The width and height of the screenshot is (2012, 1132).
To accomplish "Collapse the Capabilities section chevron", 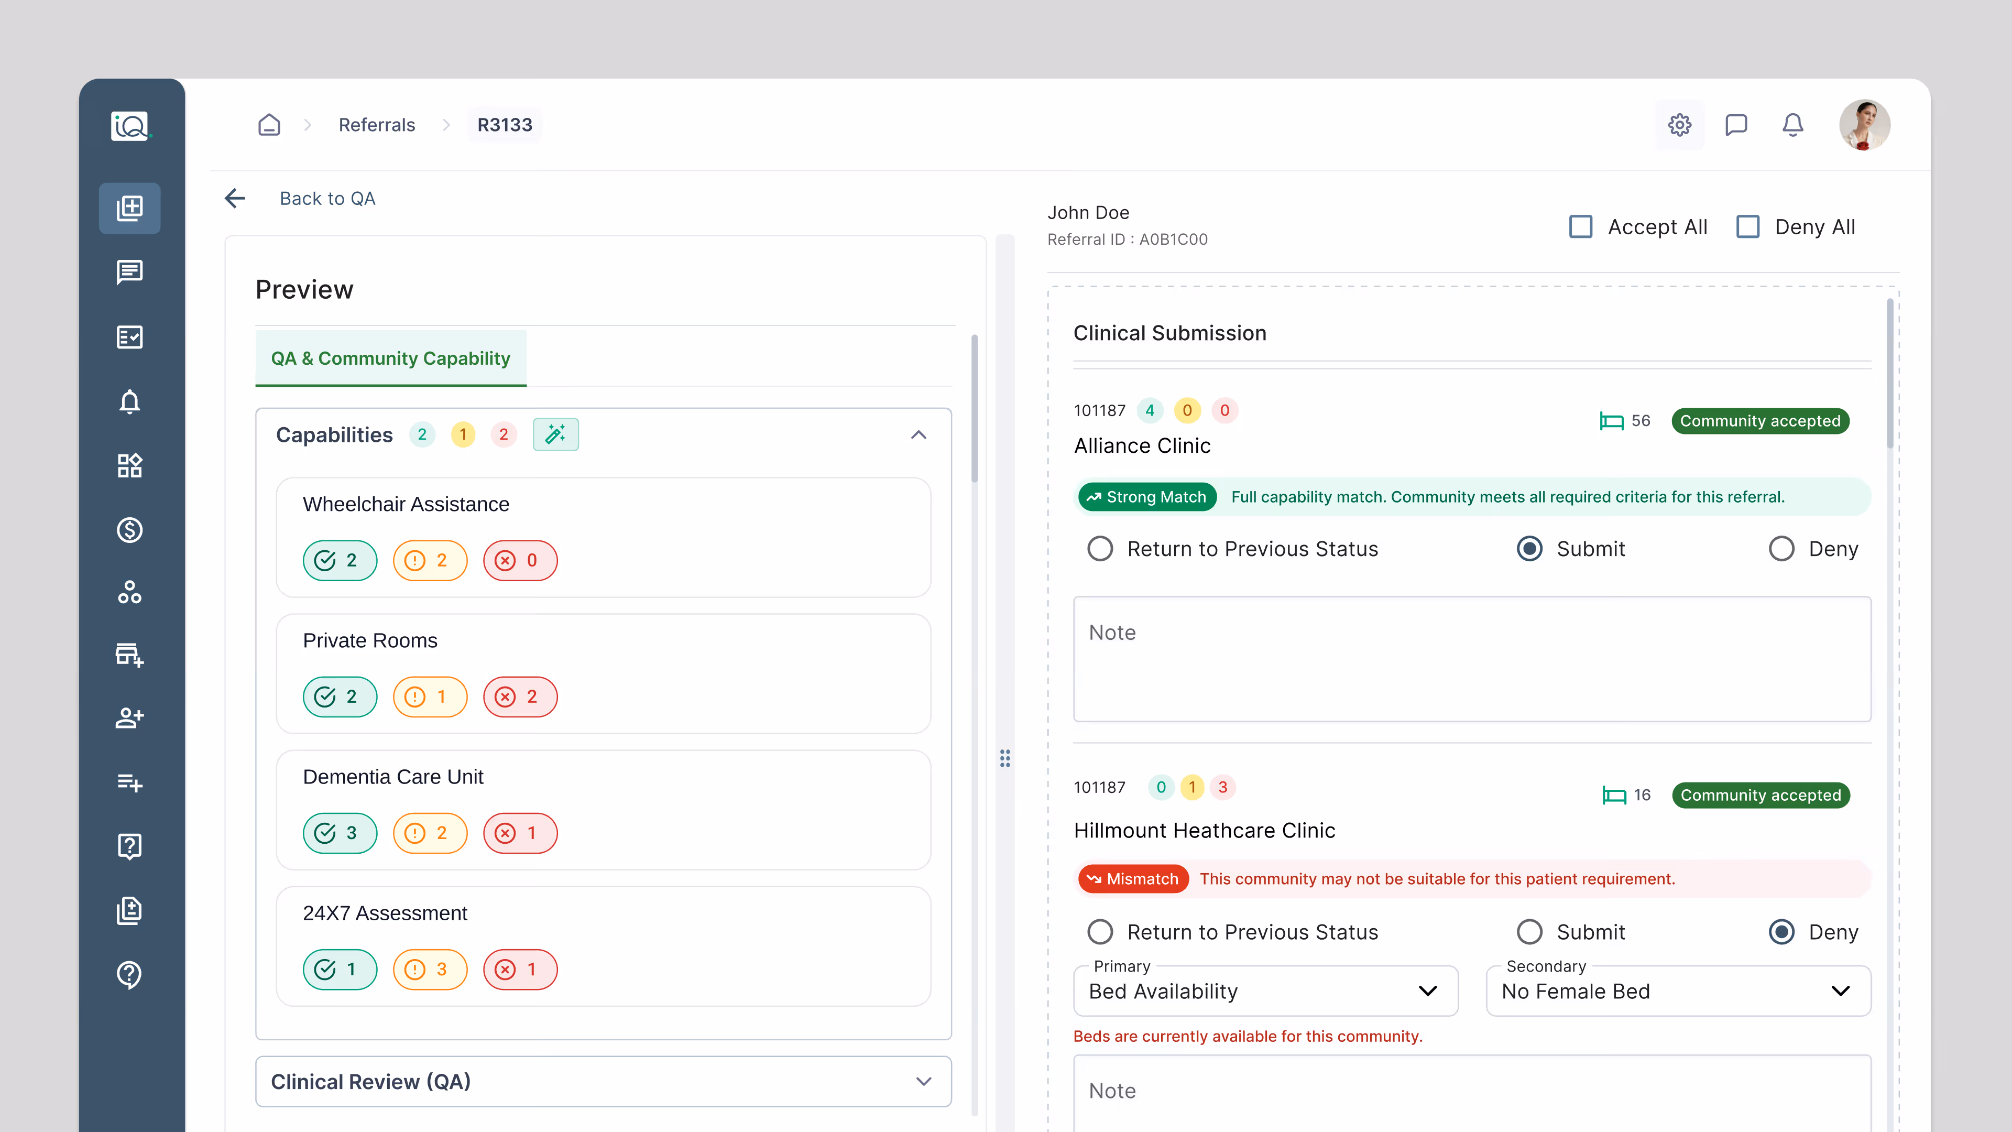I will 918,434.
